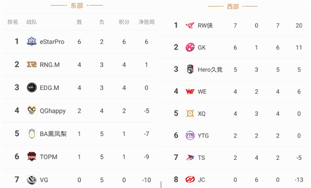The width and height of the screenshot is (311, 188).
Task: Open the RW侠 team logo
Action: point(190,25)
